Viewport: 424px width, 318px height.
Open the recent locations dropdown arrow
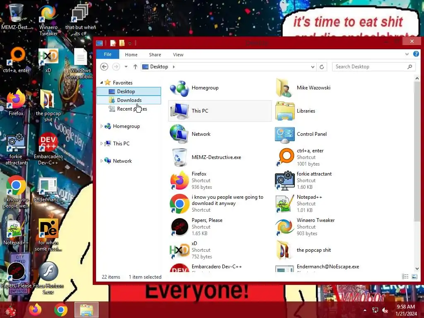pyautogui.click(x=126, y=67)
